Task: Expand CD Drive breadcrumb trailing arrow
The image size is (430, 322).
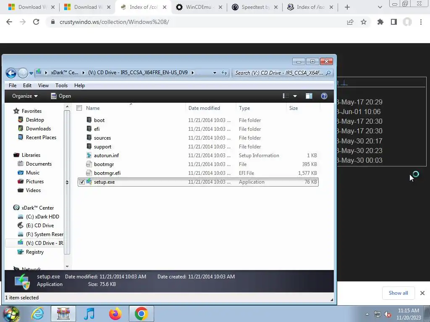Action: (192, 73)
